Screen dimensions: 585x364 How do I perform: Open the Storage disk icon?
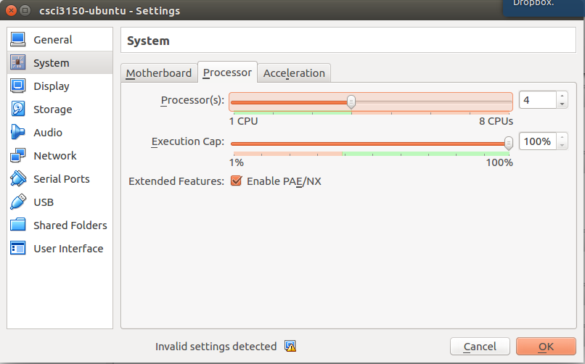[x=18, y=109]
